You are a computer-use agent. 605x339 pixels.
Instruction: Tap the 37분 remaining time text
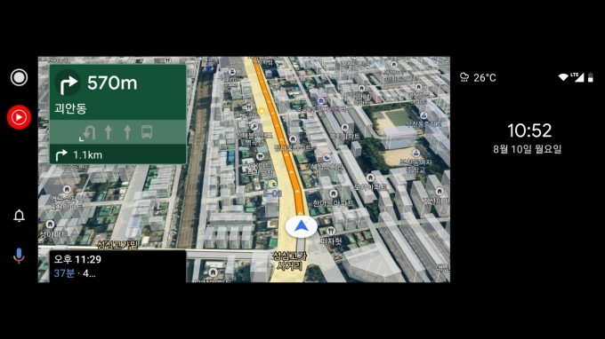[x=64, y=273]
